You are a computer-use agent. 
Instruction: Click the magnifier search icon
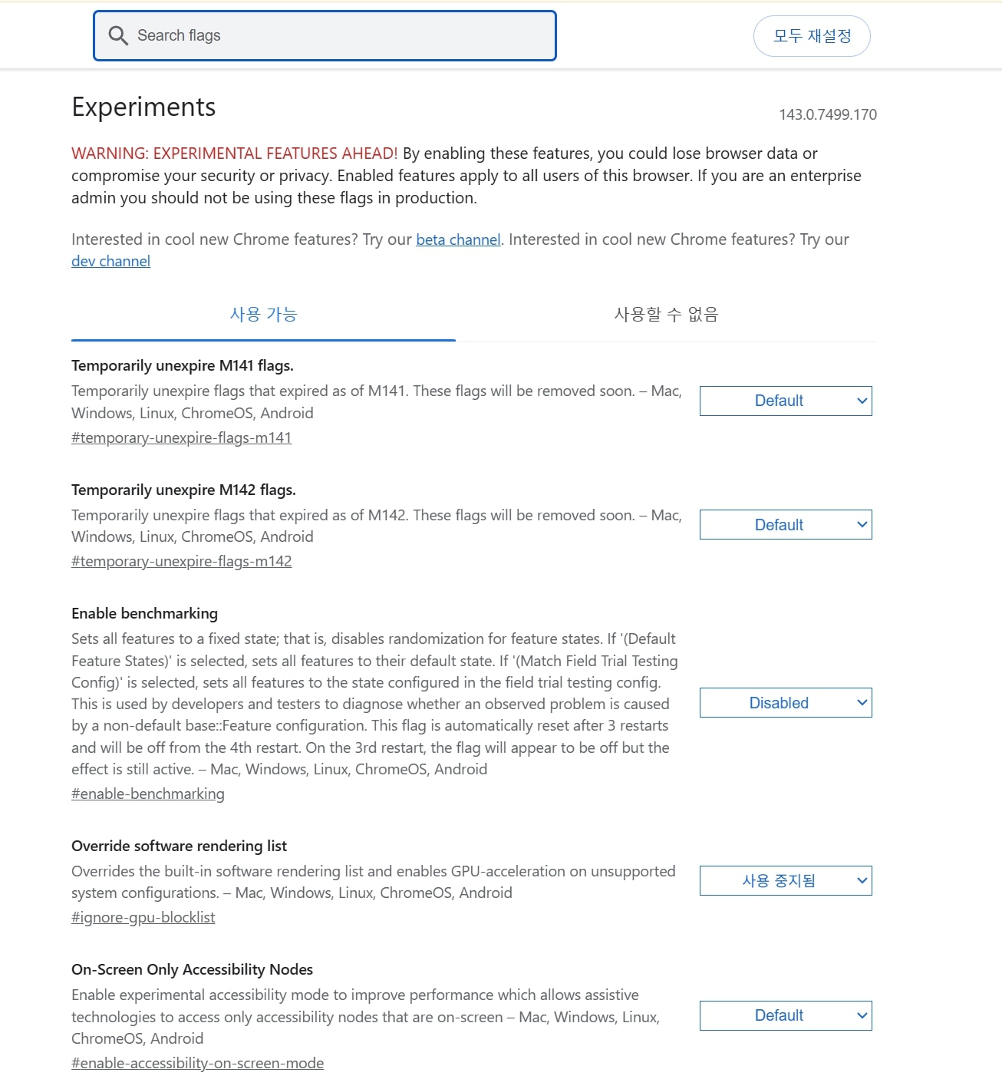pos(118,35)
